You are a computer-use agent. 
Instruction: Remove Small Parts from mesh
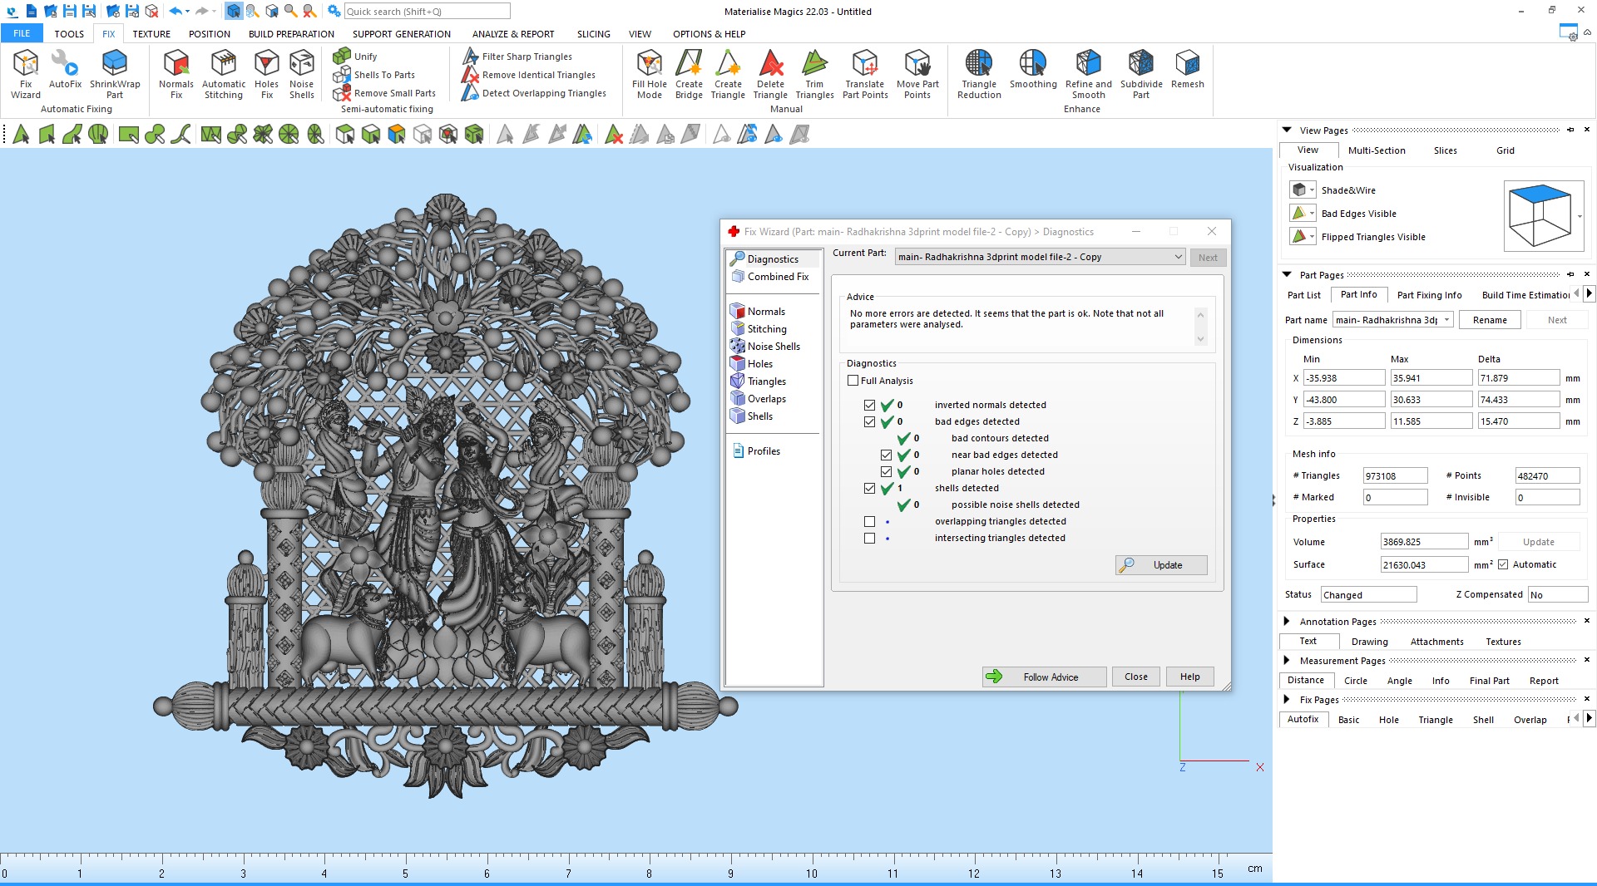[x=384, y=93]
